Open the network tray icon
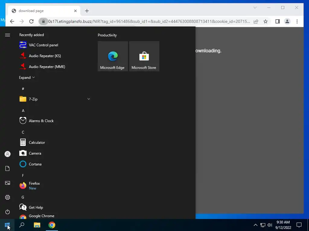The image size is (309, 231). 263,225
